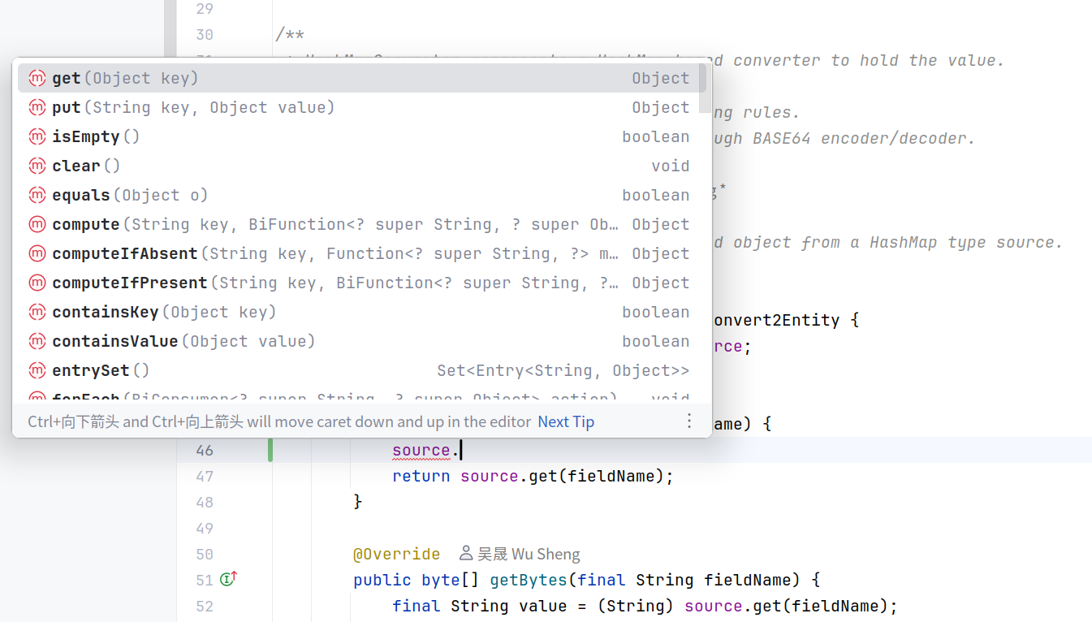
Task: Click the 'source.' text on line 46
Action: point(426,451)
